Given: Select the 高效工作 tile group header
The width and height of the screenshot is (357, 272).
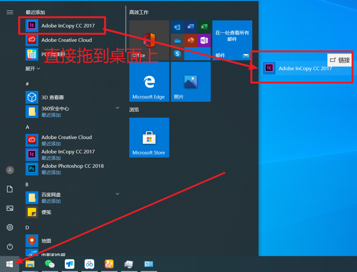Looking at the screenshot, I should 139,12.
